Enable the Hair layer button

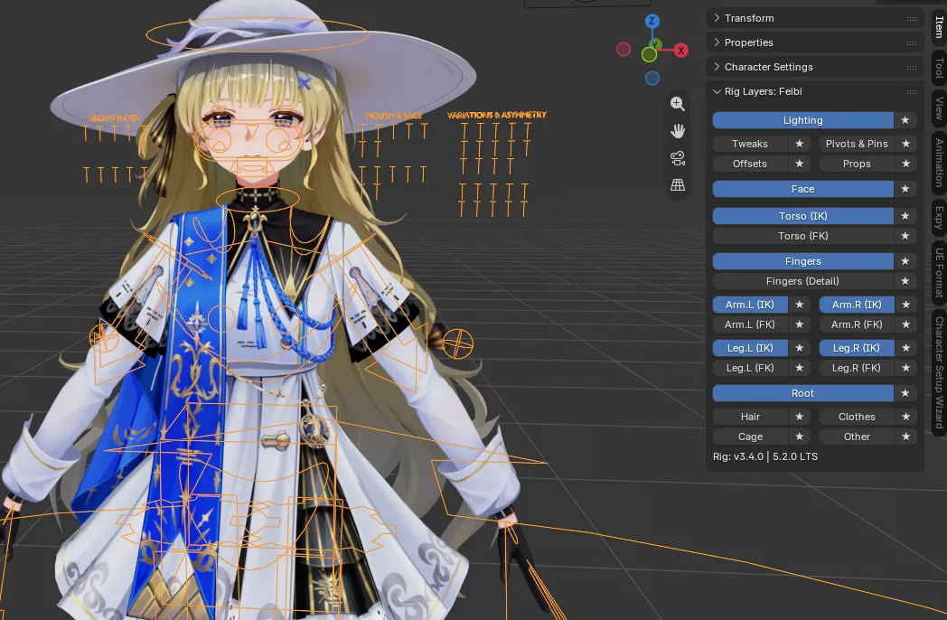click(750, 417)
